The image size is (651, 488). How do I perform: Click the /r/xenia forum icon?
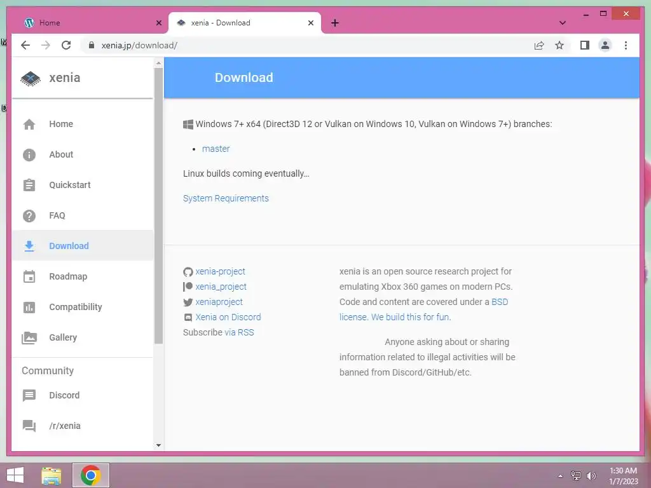(29, 426)
